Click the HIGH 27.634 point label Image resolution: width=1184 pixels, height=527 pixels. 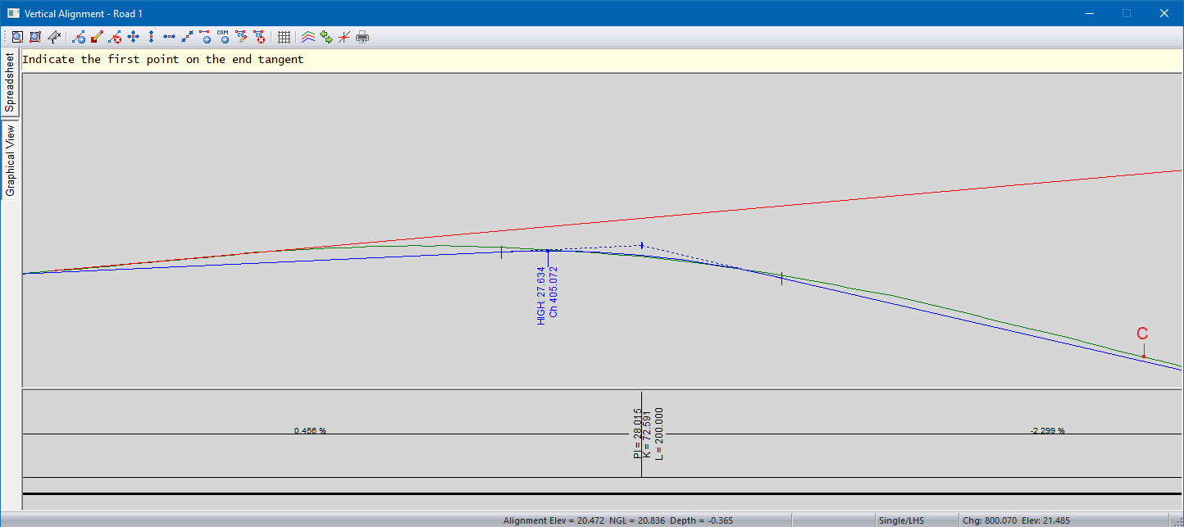pyautogui.click(x=540, y=295)
